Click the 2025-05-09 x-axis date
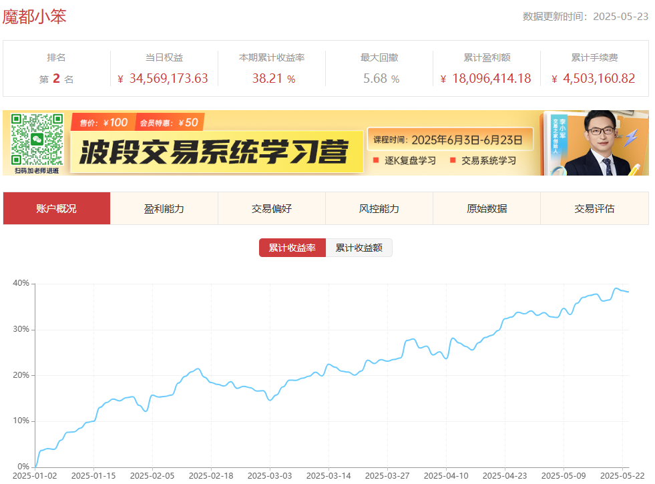Viewport: 655px width, 484px height. 564,475
